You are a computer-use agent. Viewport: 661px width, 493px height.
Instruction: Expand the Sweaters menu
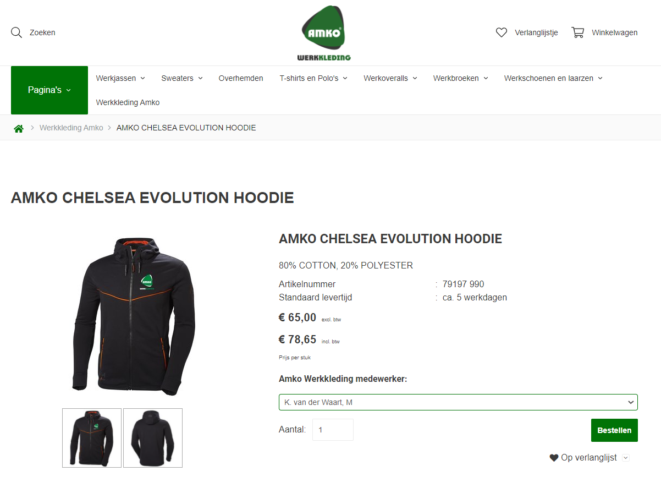click(x=182, y=78)
